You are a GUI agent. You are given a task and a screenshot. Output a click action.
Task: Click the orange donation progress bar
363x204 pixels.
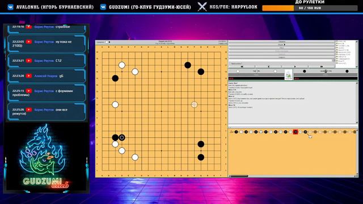pyautogui.click(x=278, y=8)
